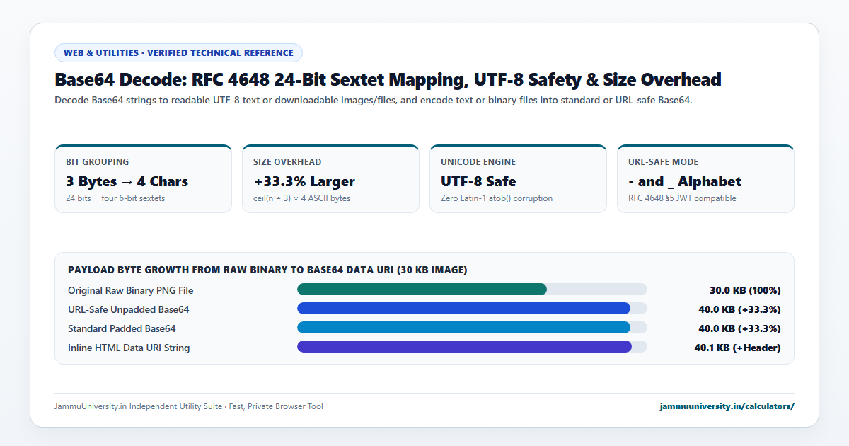The width and height of the screenshot is (849, 446).
Task: Open the jammuuniversity.in/calculators/ link
Action: 727,406
